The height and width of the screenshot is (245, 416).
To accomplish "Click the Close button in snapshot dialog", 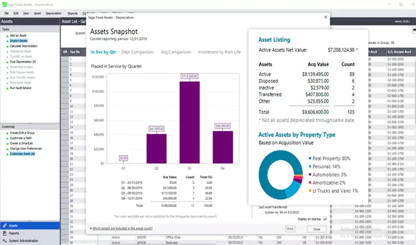I will click(x=317, y=229).
